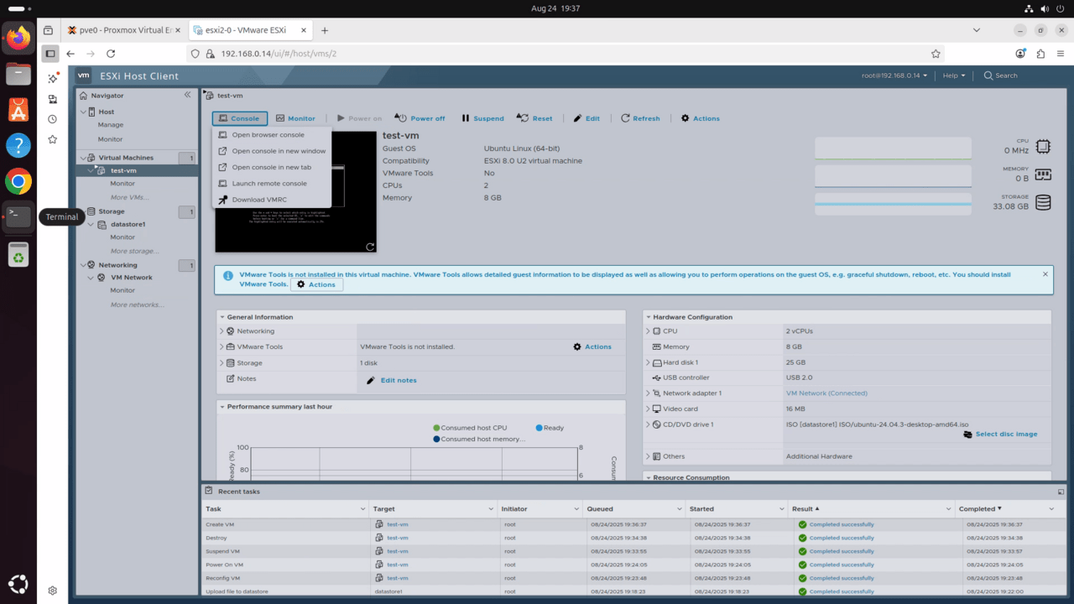Open Firefox application menu
This screenshot has height=604, width=1074.
coord(1061,54)
